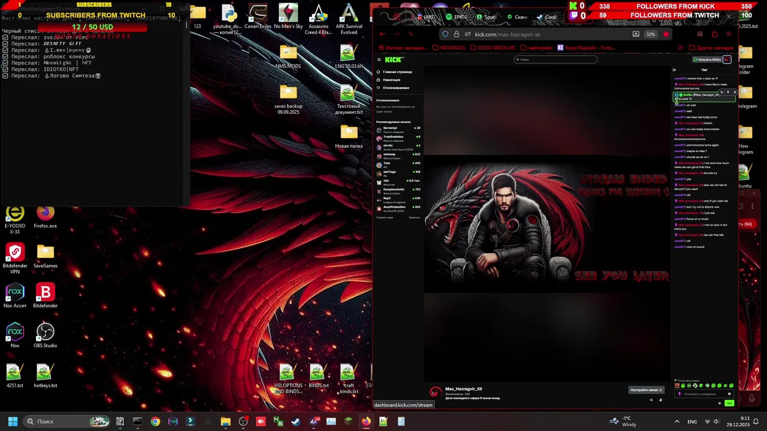The image size is (767, 431).
Task: Open chat settings gear beside Чат button
Action: click(720, 403)
